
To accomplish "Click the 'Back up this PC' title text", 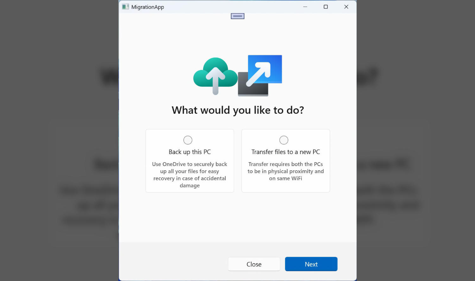I will point(190,152).
